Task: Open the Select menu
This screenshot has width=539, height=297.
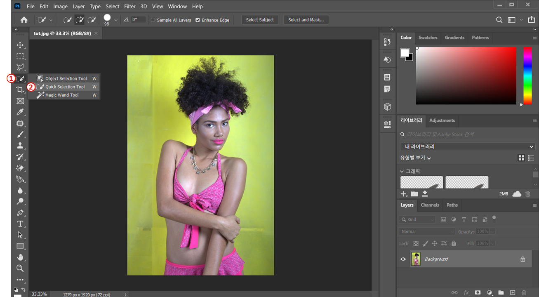Action: pyautogui.click(x=112, y=6)
